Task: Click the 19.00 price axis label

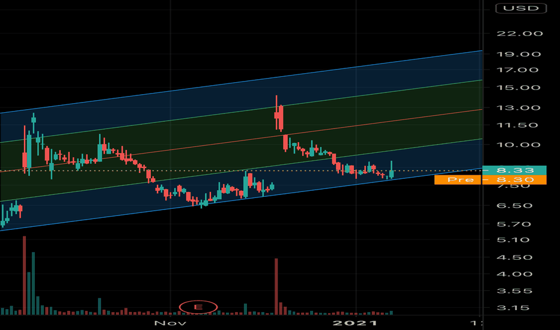Action: point(519,54)
